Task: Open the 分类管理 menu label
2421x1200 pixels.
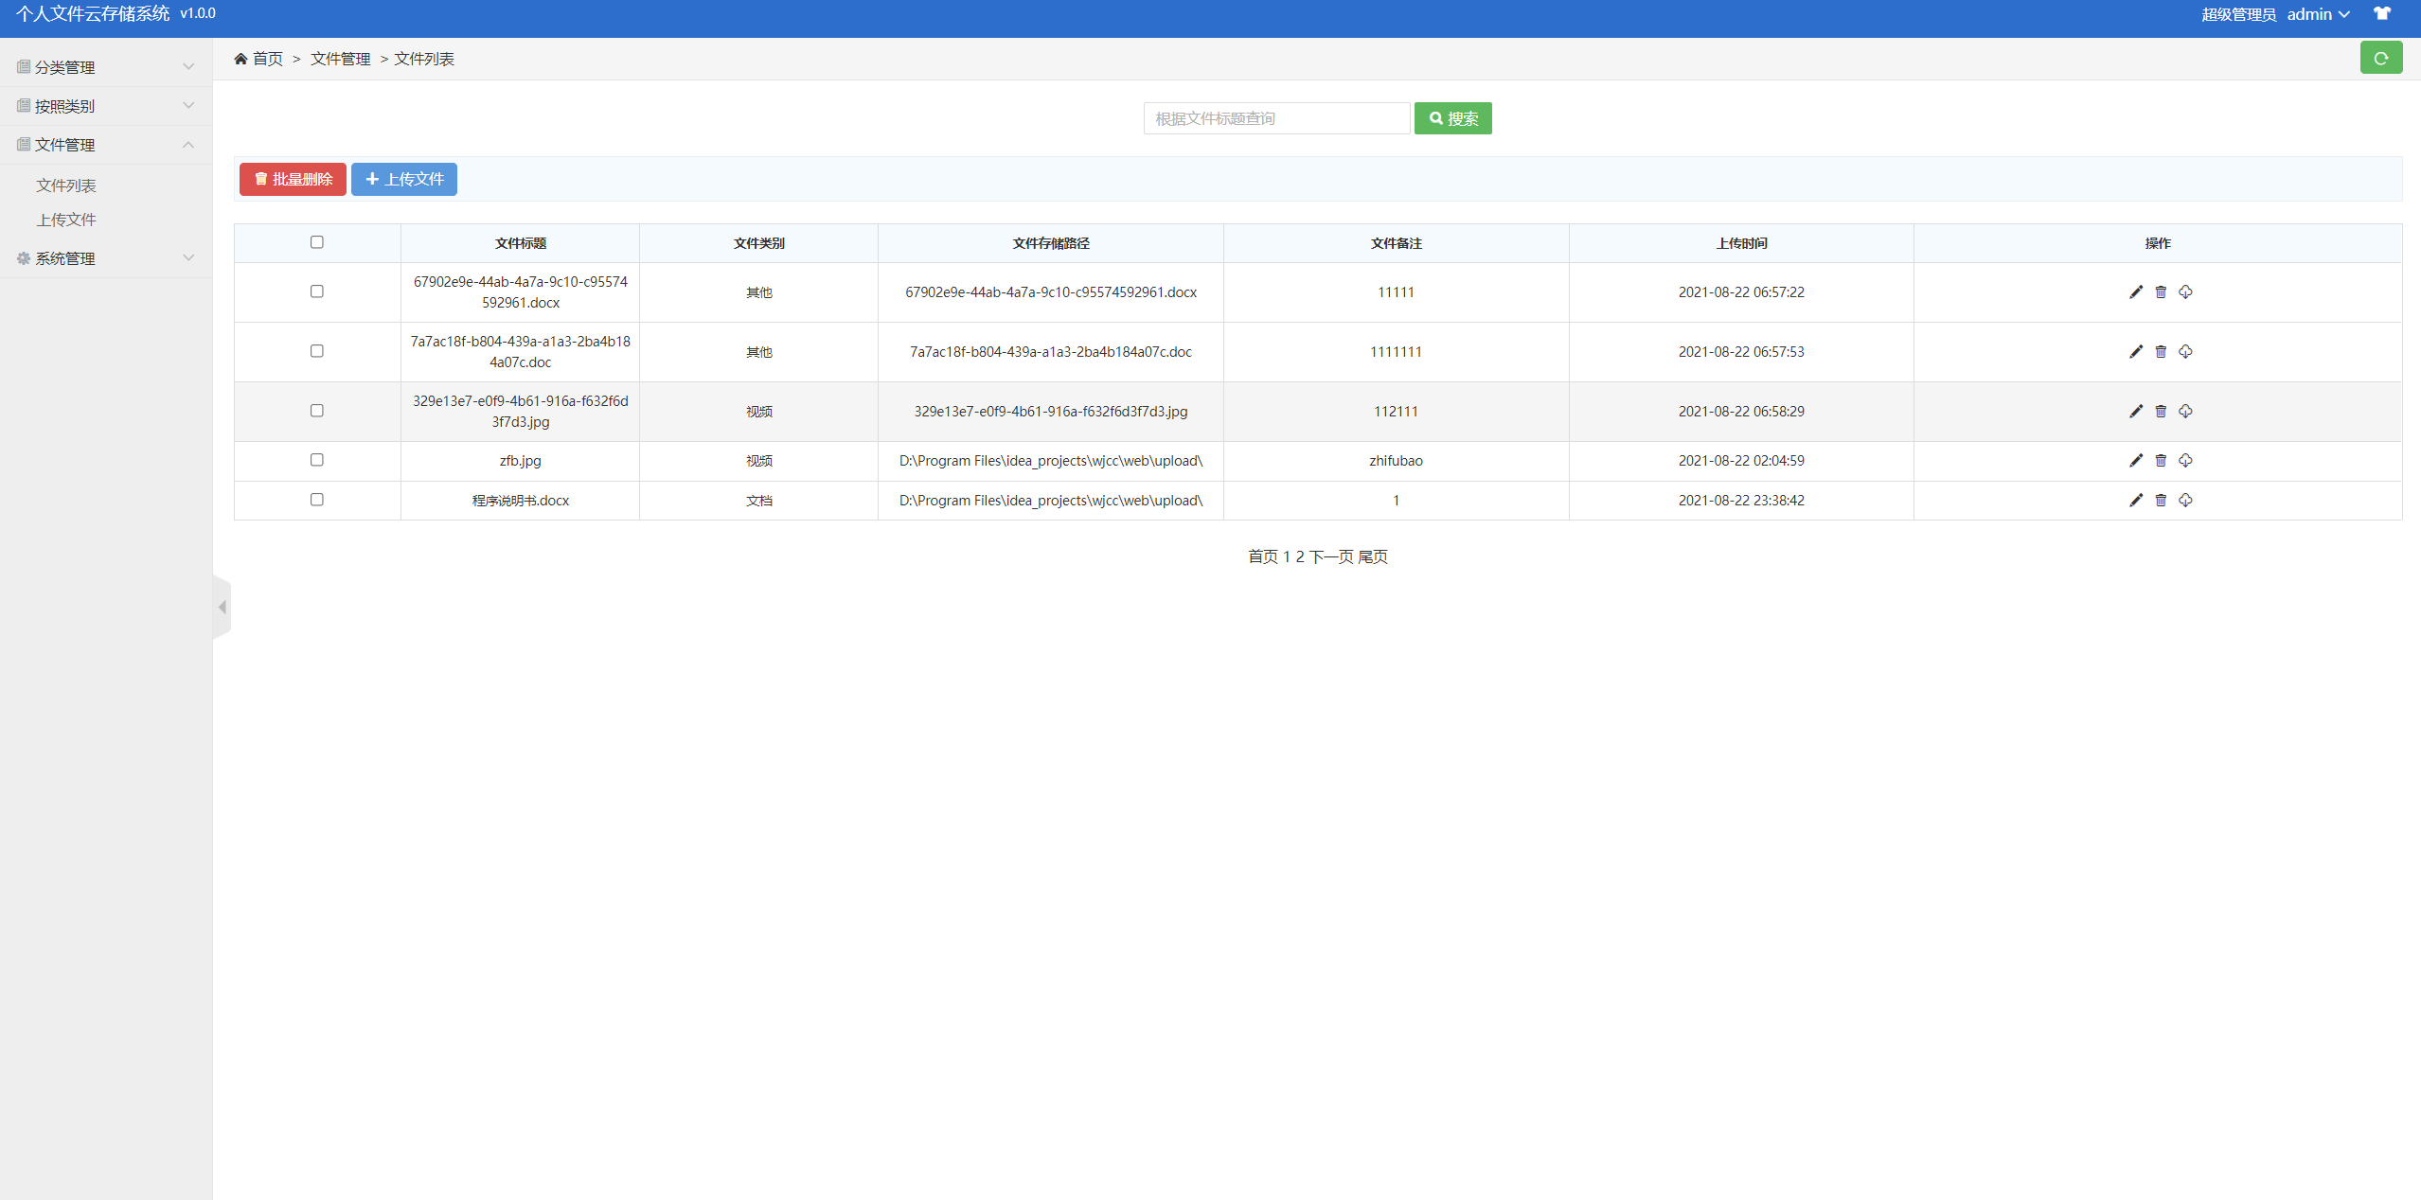Action: coord(64,67)
